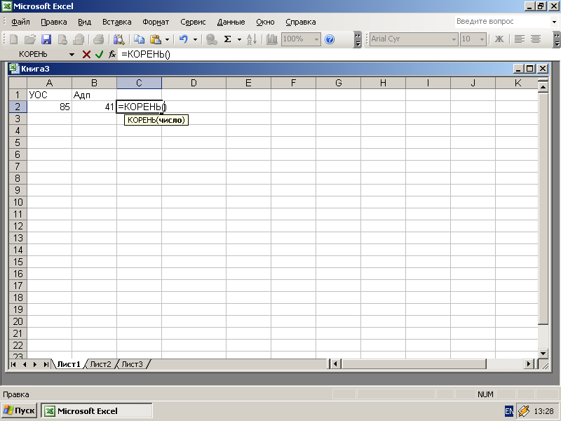Switch to sheet tab Лист3
561x421 pixels.
(x=132, y=364)
